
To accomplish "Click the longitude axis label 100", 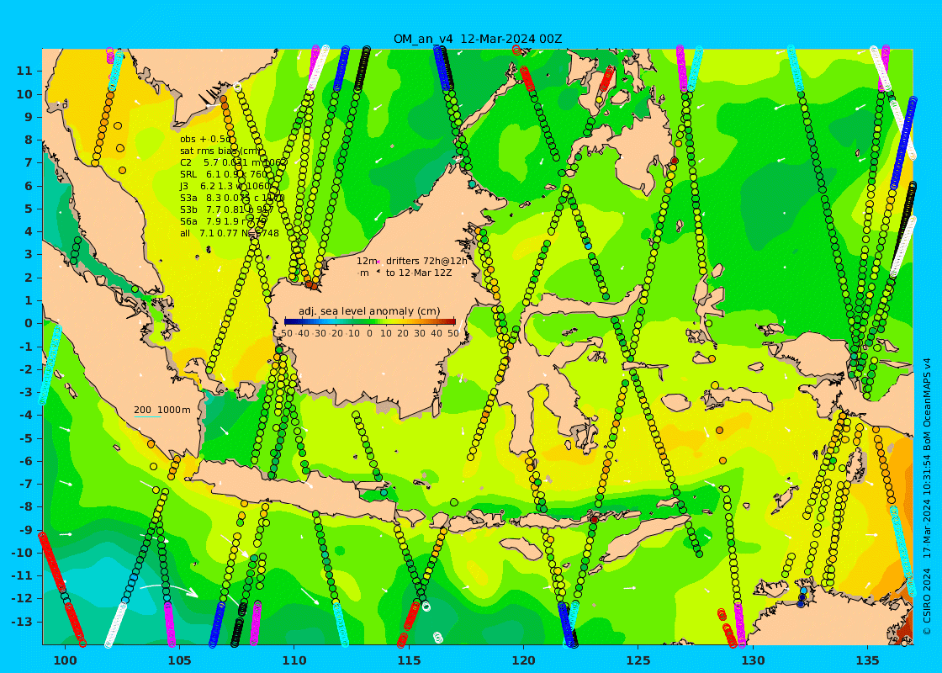I will point(65,660).
